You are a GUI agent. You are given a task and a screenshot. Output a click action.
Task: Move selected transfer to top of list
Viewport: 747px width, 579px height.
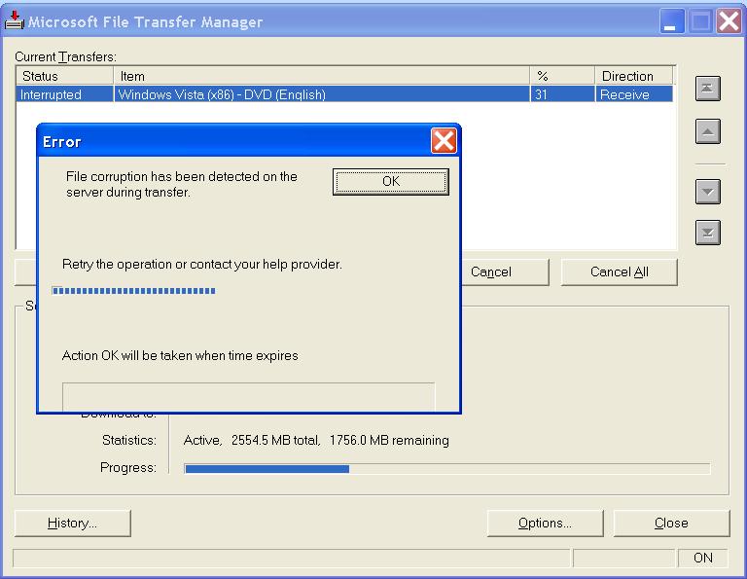point(707,89)
